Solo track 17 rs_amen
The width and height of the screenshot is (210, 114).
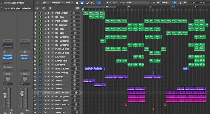(x=49, y=77)
